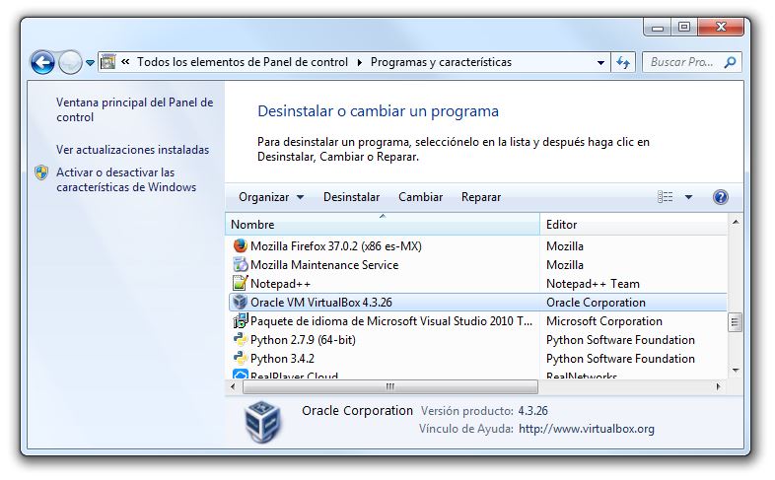Click 'Oracle Corporation' editor cell in list
This screenshot has height=480, width=775.
pos(596,303)
